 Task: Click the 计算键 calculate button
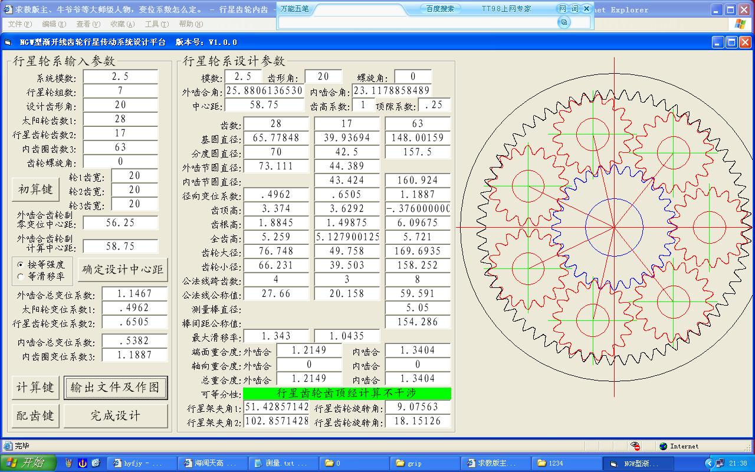35,388
